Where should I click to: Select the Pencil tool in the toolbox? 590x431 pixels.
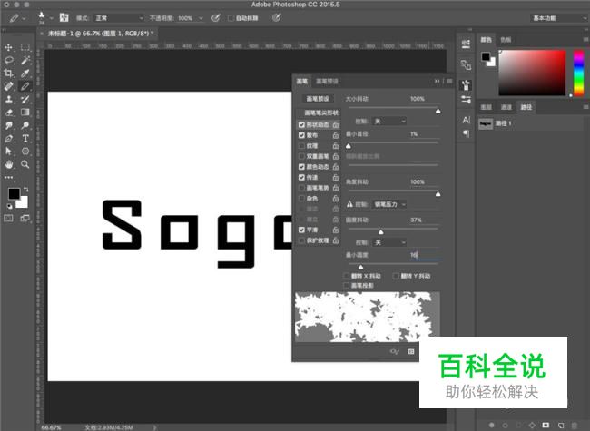25,86
